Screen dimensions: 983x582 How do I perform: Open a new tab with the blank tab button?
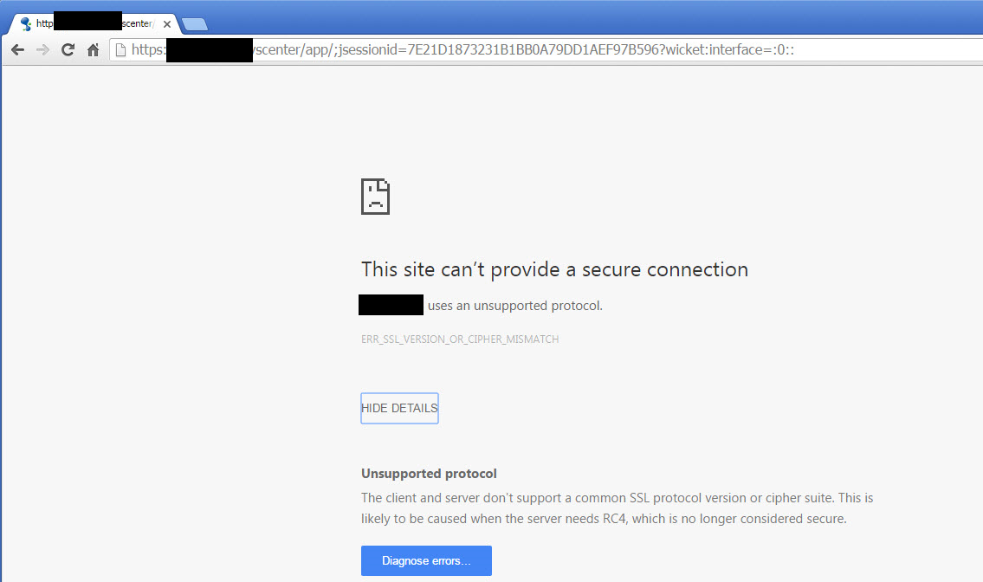[x=195, y=24]
